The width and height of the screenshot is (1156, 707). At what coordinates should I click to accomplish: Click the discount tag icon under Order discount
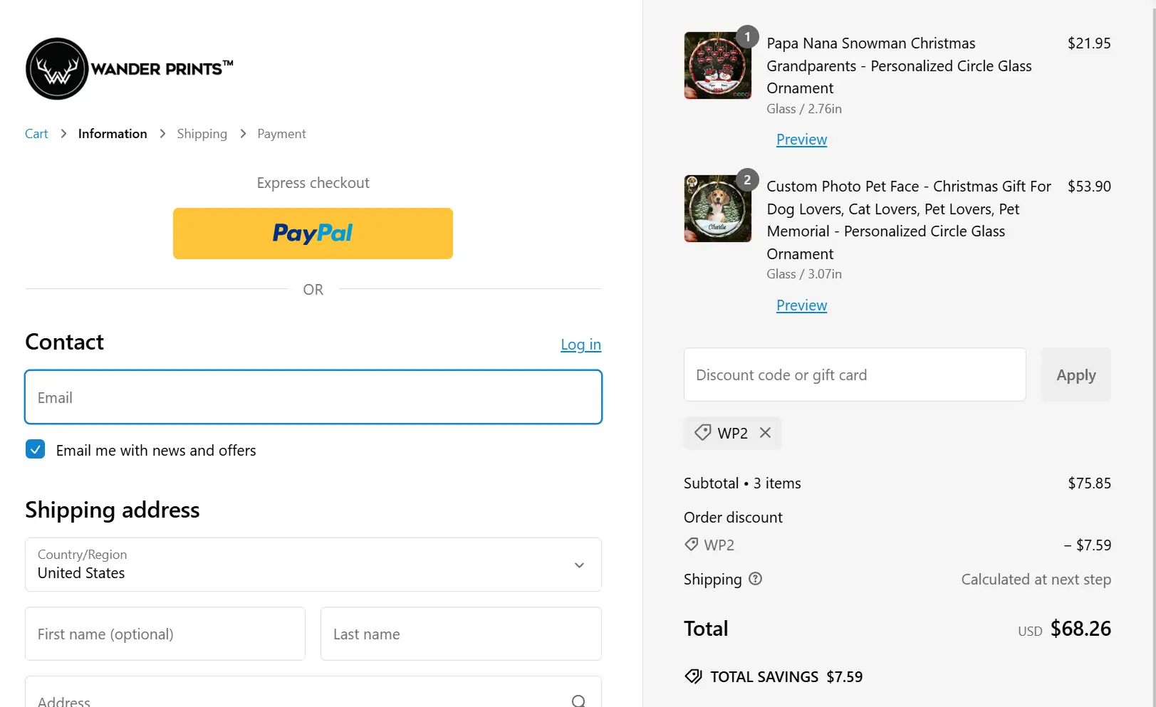coord(690,544)
